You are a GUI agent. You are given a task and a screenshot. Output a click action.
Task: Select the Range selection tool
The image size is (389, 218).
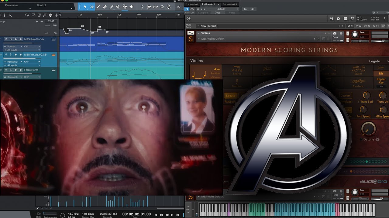point(92,7)
